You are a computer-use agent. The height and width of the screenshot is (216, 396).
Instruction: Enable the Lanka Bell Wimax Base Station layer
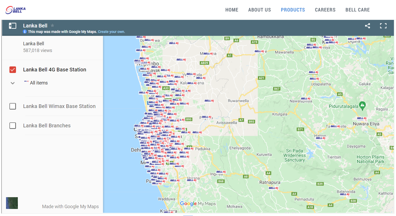pyautogui.click(x=13, y=106)
